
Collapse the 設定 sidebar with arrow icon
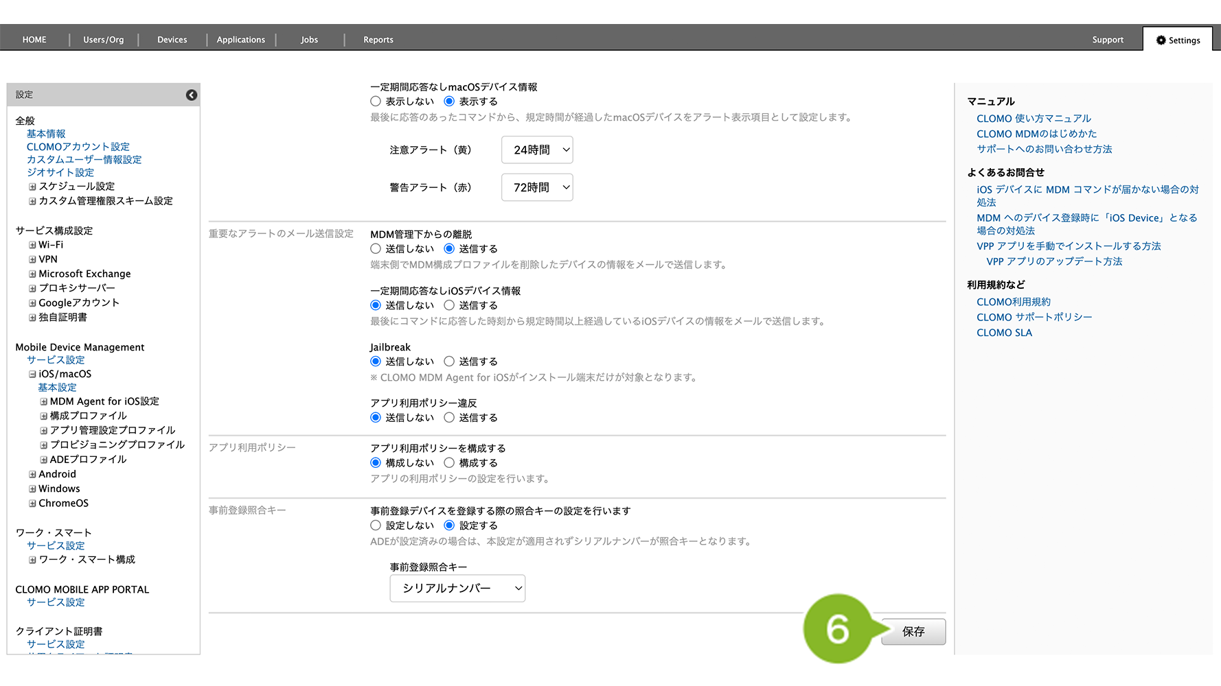click(192, 95)
